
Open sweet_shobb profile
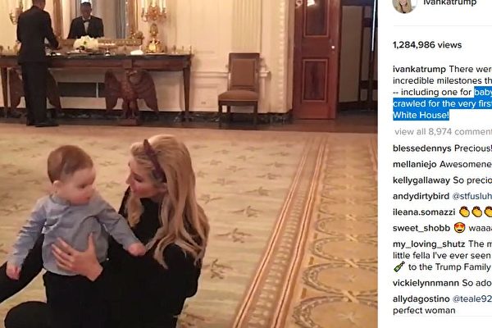pyautogui.click(x=421, y=228)
